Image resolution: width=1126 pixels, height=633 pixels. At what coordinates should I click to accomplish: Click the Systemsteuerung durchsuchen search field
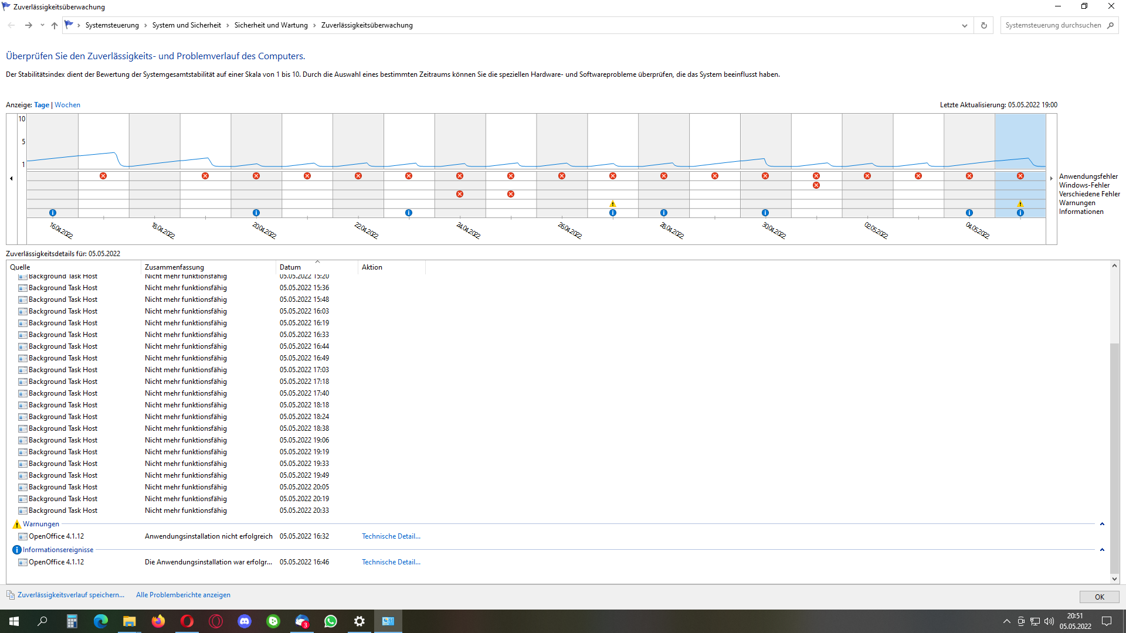coord(1053,25)
